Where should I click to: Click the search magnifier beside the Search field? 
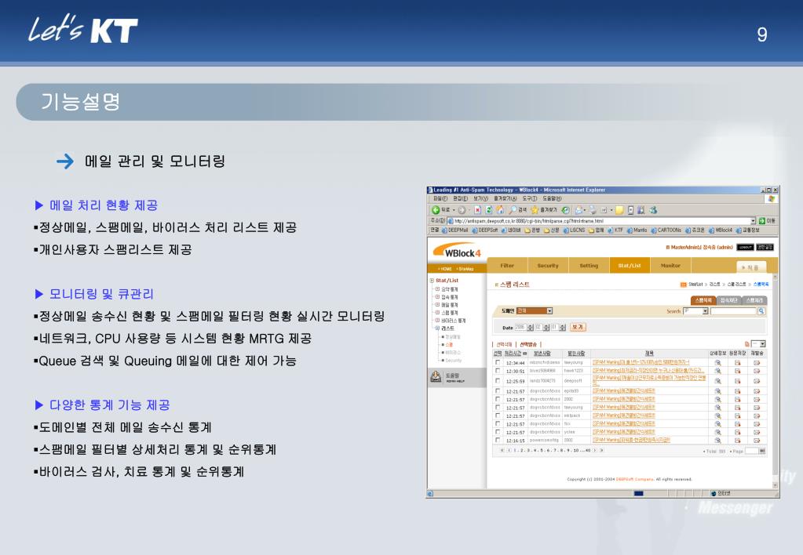point(761,311)
